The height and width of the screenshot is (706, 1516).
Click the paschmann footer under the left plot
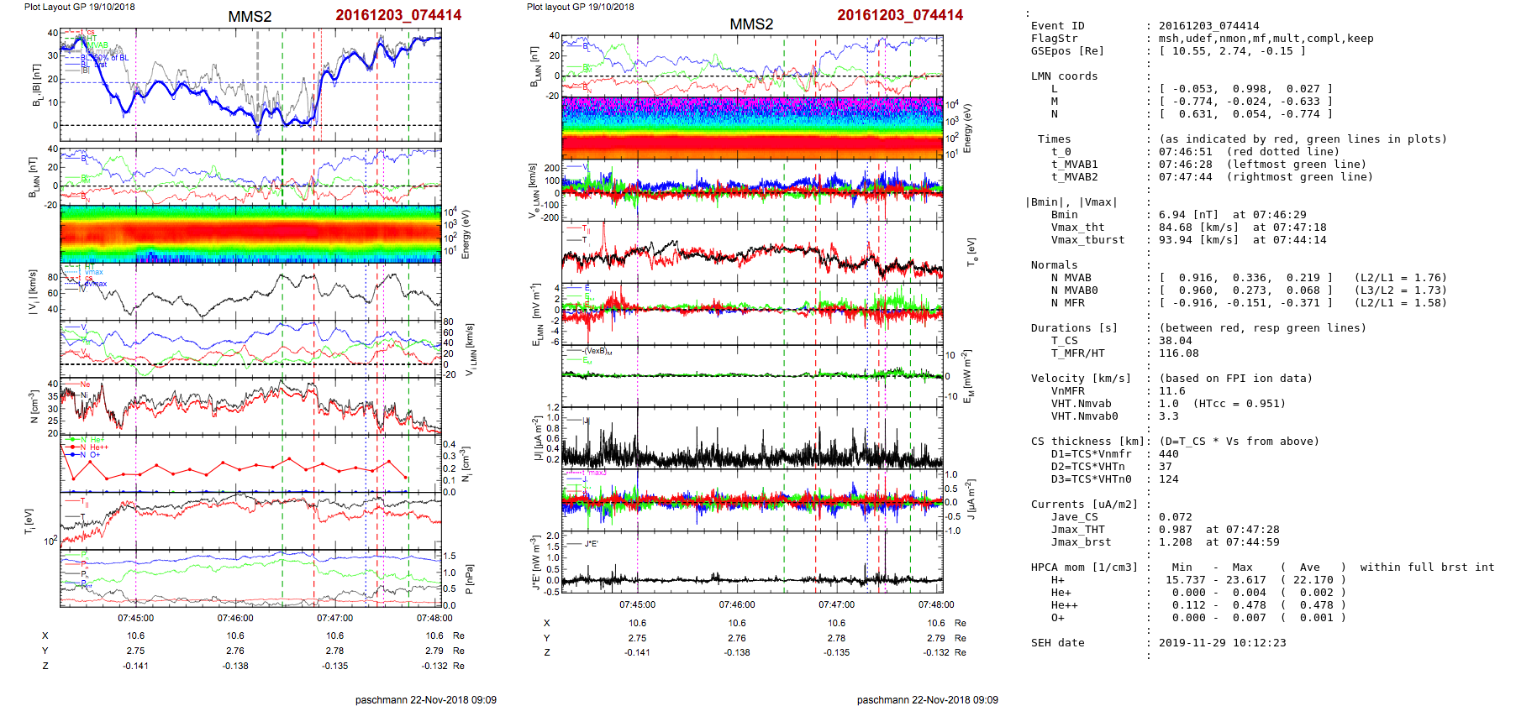point(425,699)
